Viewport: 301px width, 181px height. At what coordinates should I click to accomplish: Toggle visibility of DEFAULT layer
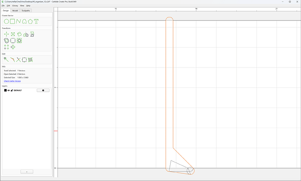(x=9, y=90)
